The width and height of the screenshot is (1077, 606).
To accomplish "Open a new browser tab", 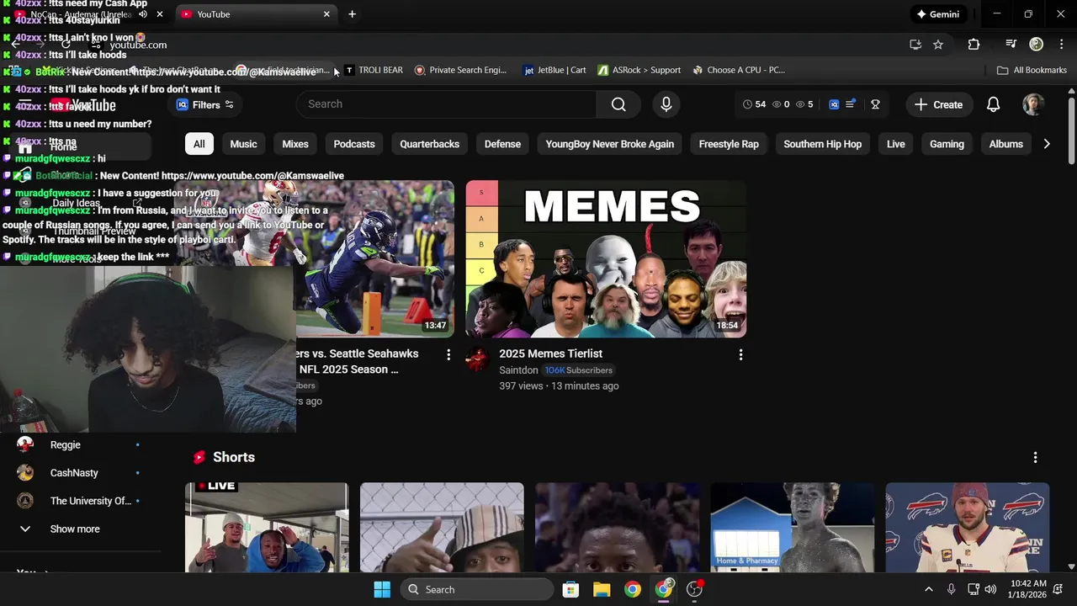I will [x=352, y=14].
